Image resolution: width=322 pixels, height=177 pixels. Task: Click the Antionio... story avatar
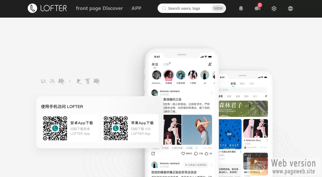coord(156,75)
